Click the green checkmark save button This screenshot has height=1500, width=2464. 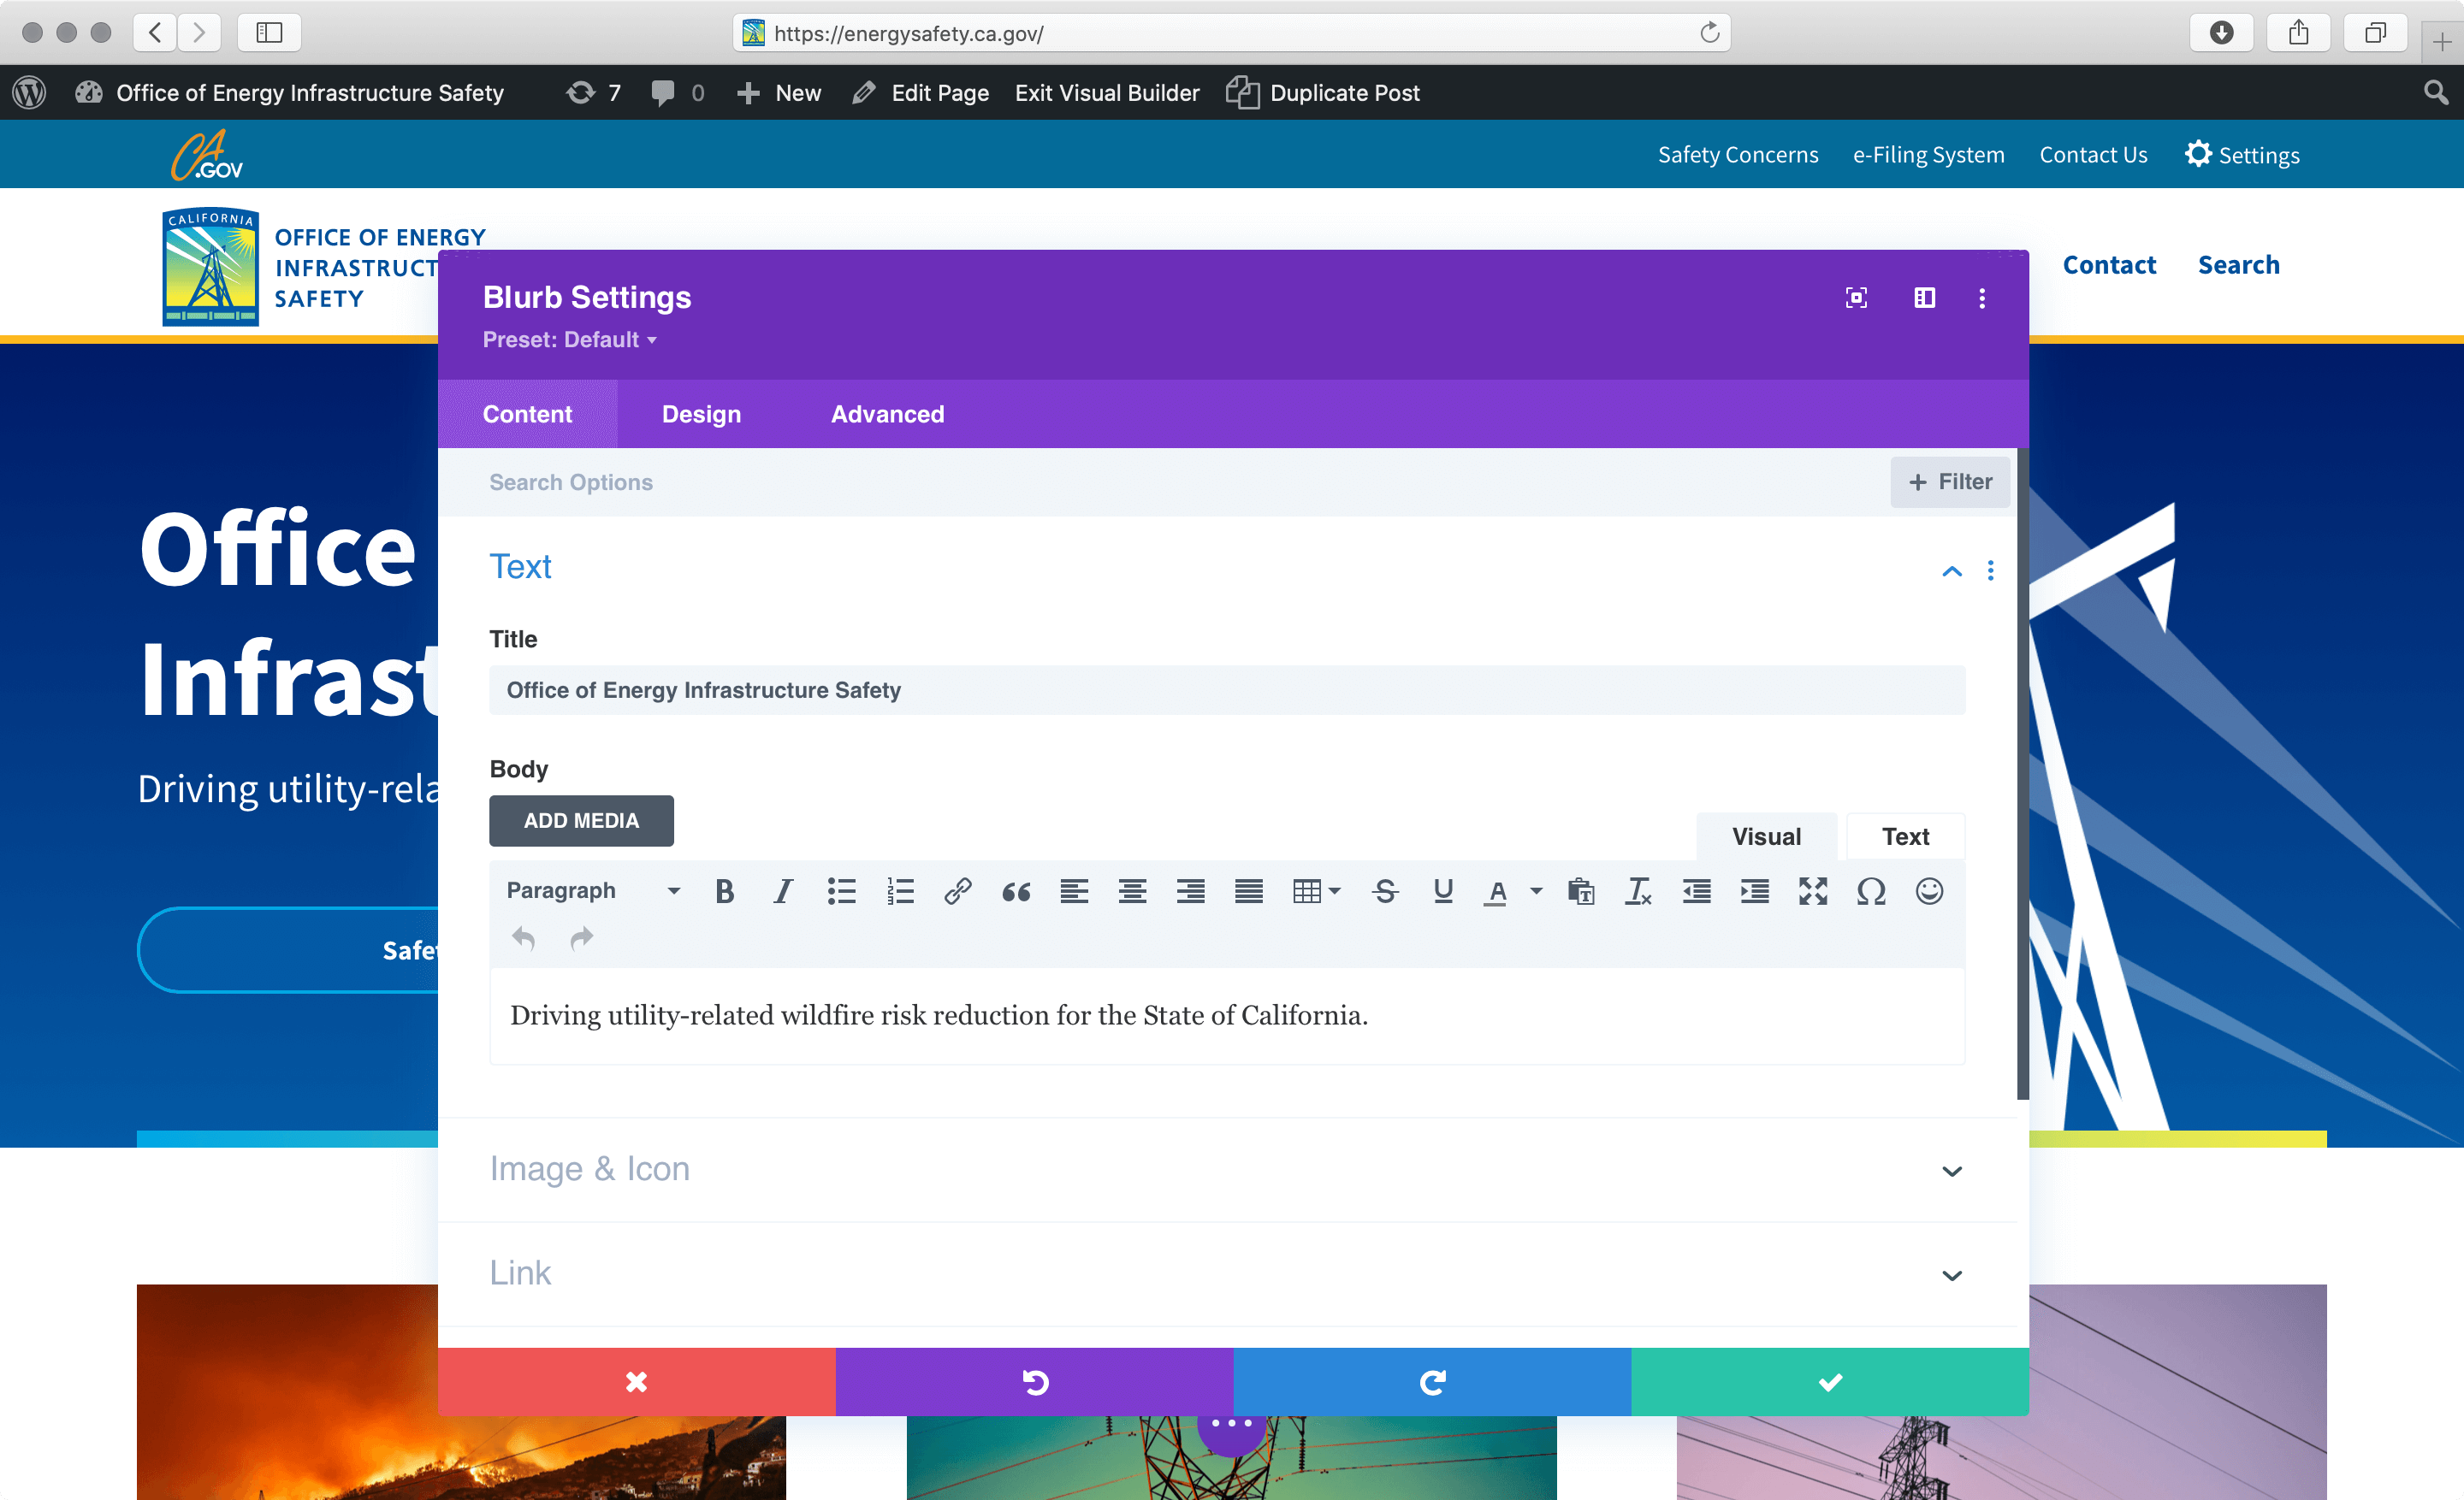(1828, 1382)
